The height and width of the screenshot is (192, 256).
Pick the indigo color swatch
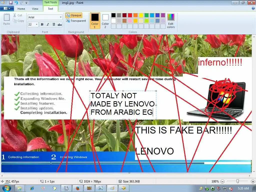pos(157,15)
